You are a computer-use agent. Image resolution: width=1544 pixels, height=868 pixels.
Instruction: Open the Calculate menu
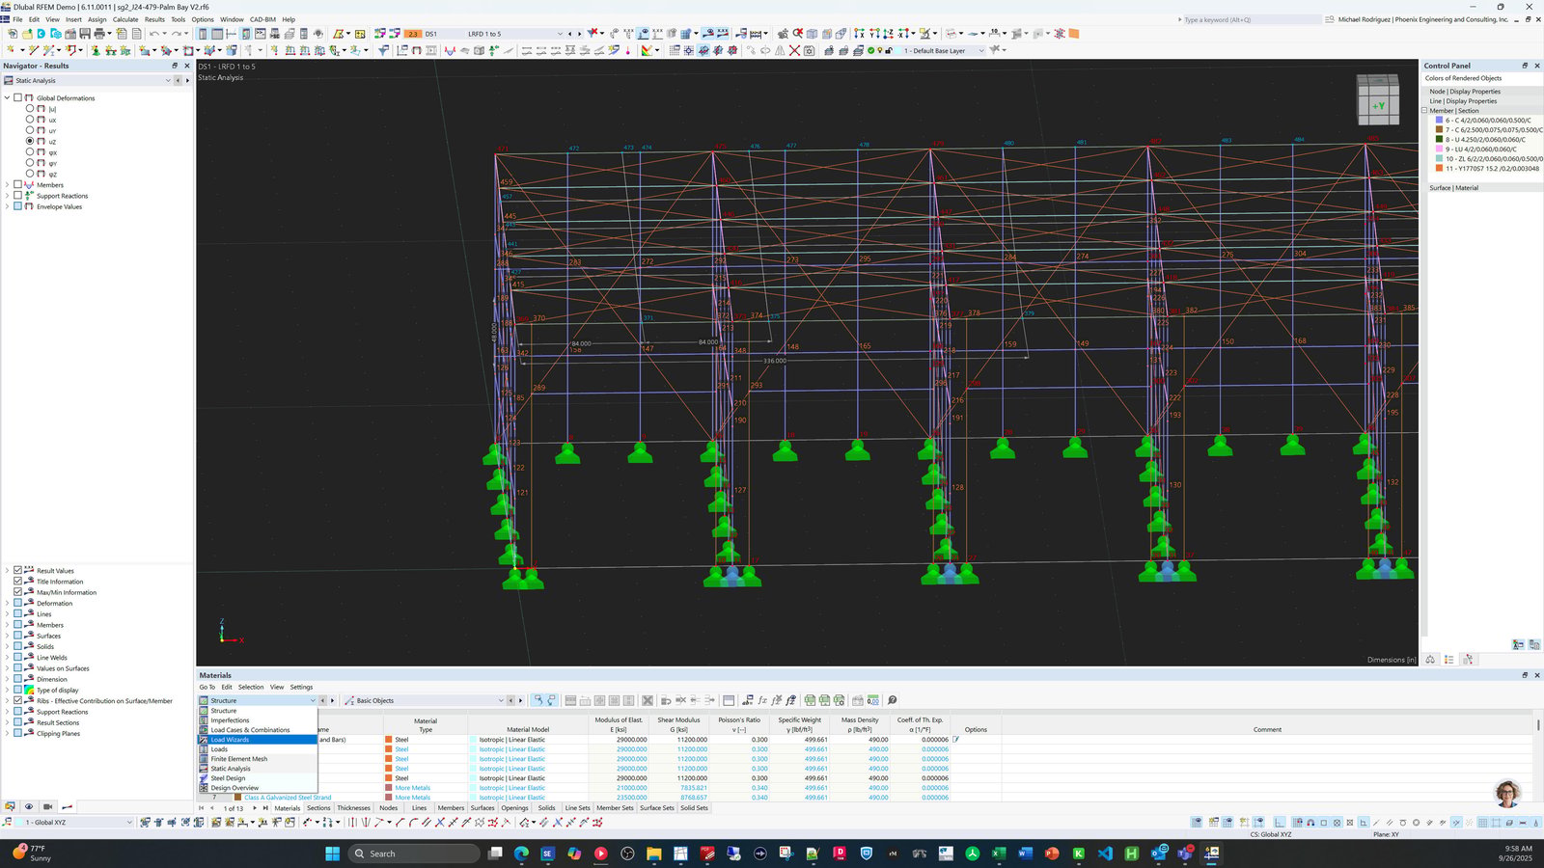click(125, 19)
